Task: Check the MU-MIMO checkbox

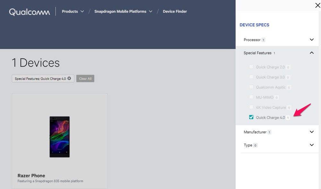Action: click(x=251, y=97)
